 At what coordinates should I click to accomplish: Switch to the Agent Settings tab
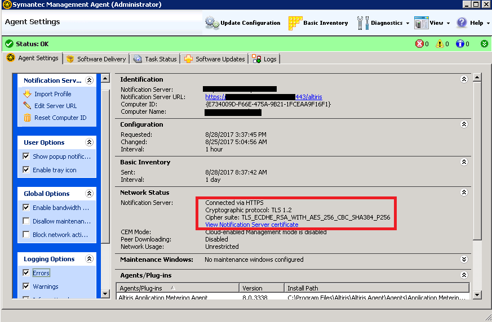pos(33,58)
